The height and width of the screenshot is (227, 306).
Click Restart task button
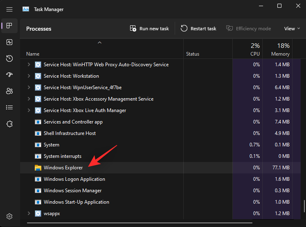tap(198, 29)
